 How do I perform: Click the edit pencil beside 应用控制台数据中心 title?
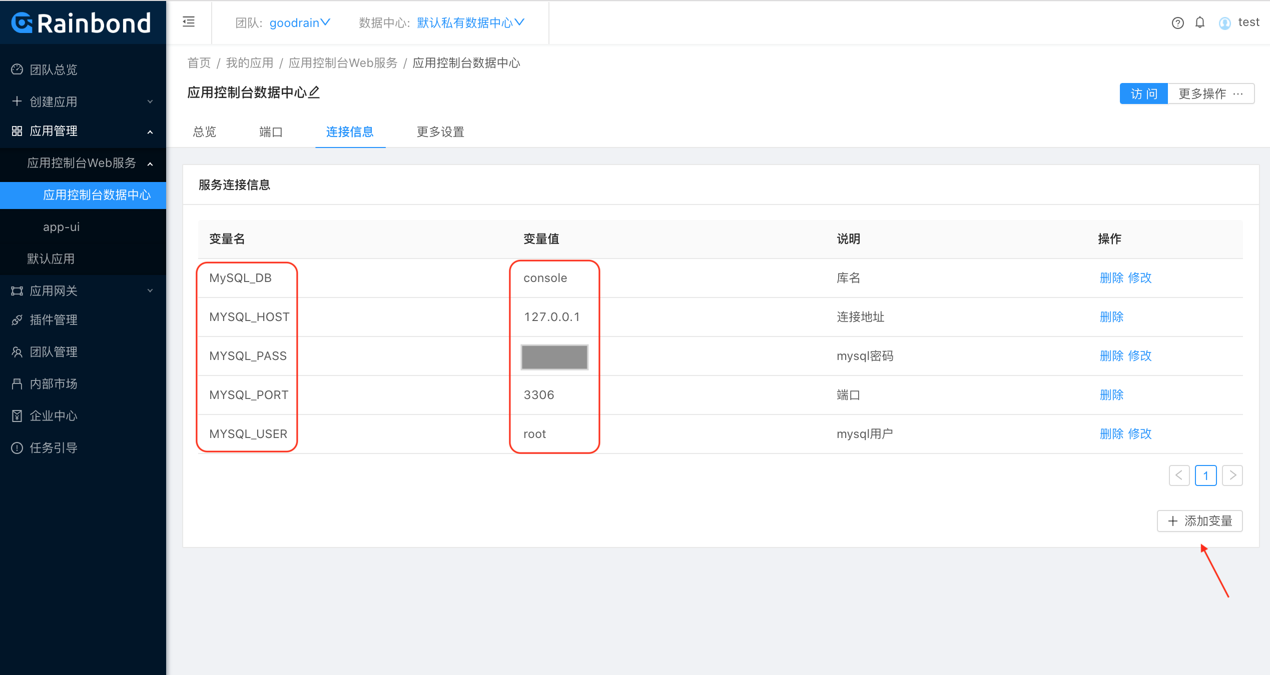(314, 92)
